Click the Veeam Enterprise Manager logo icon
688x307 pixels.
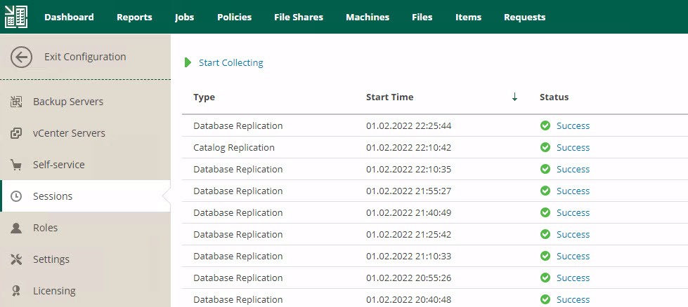tap(16, 17)
